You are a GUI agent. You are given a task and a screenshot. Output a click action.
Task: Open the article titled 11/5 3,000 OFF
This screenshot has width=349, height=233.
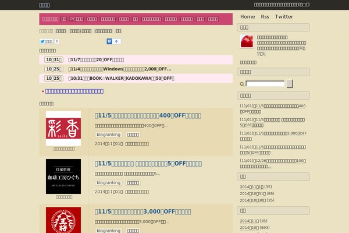point(143,211)
